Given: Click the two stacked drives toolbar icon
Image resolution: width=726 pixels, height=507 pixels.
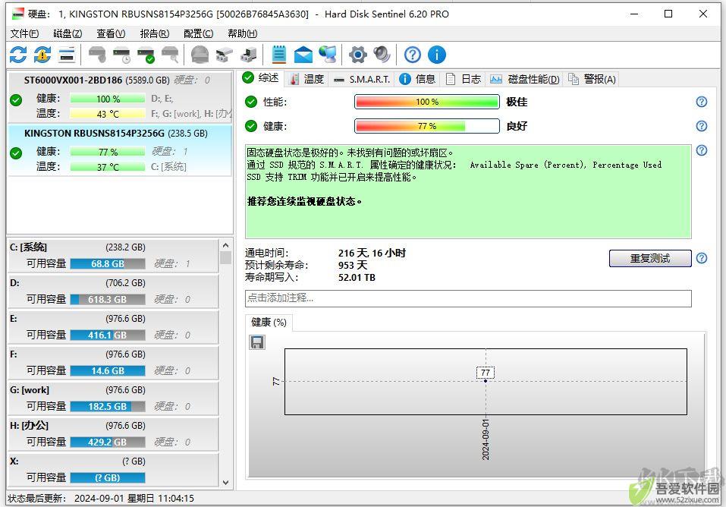Looking at the screenshot, I should pyautogui.click(x=224, y=55).
